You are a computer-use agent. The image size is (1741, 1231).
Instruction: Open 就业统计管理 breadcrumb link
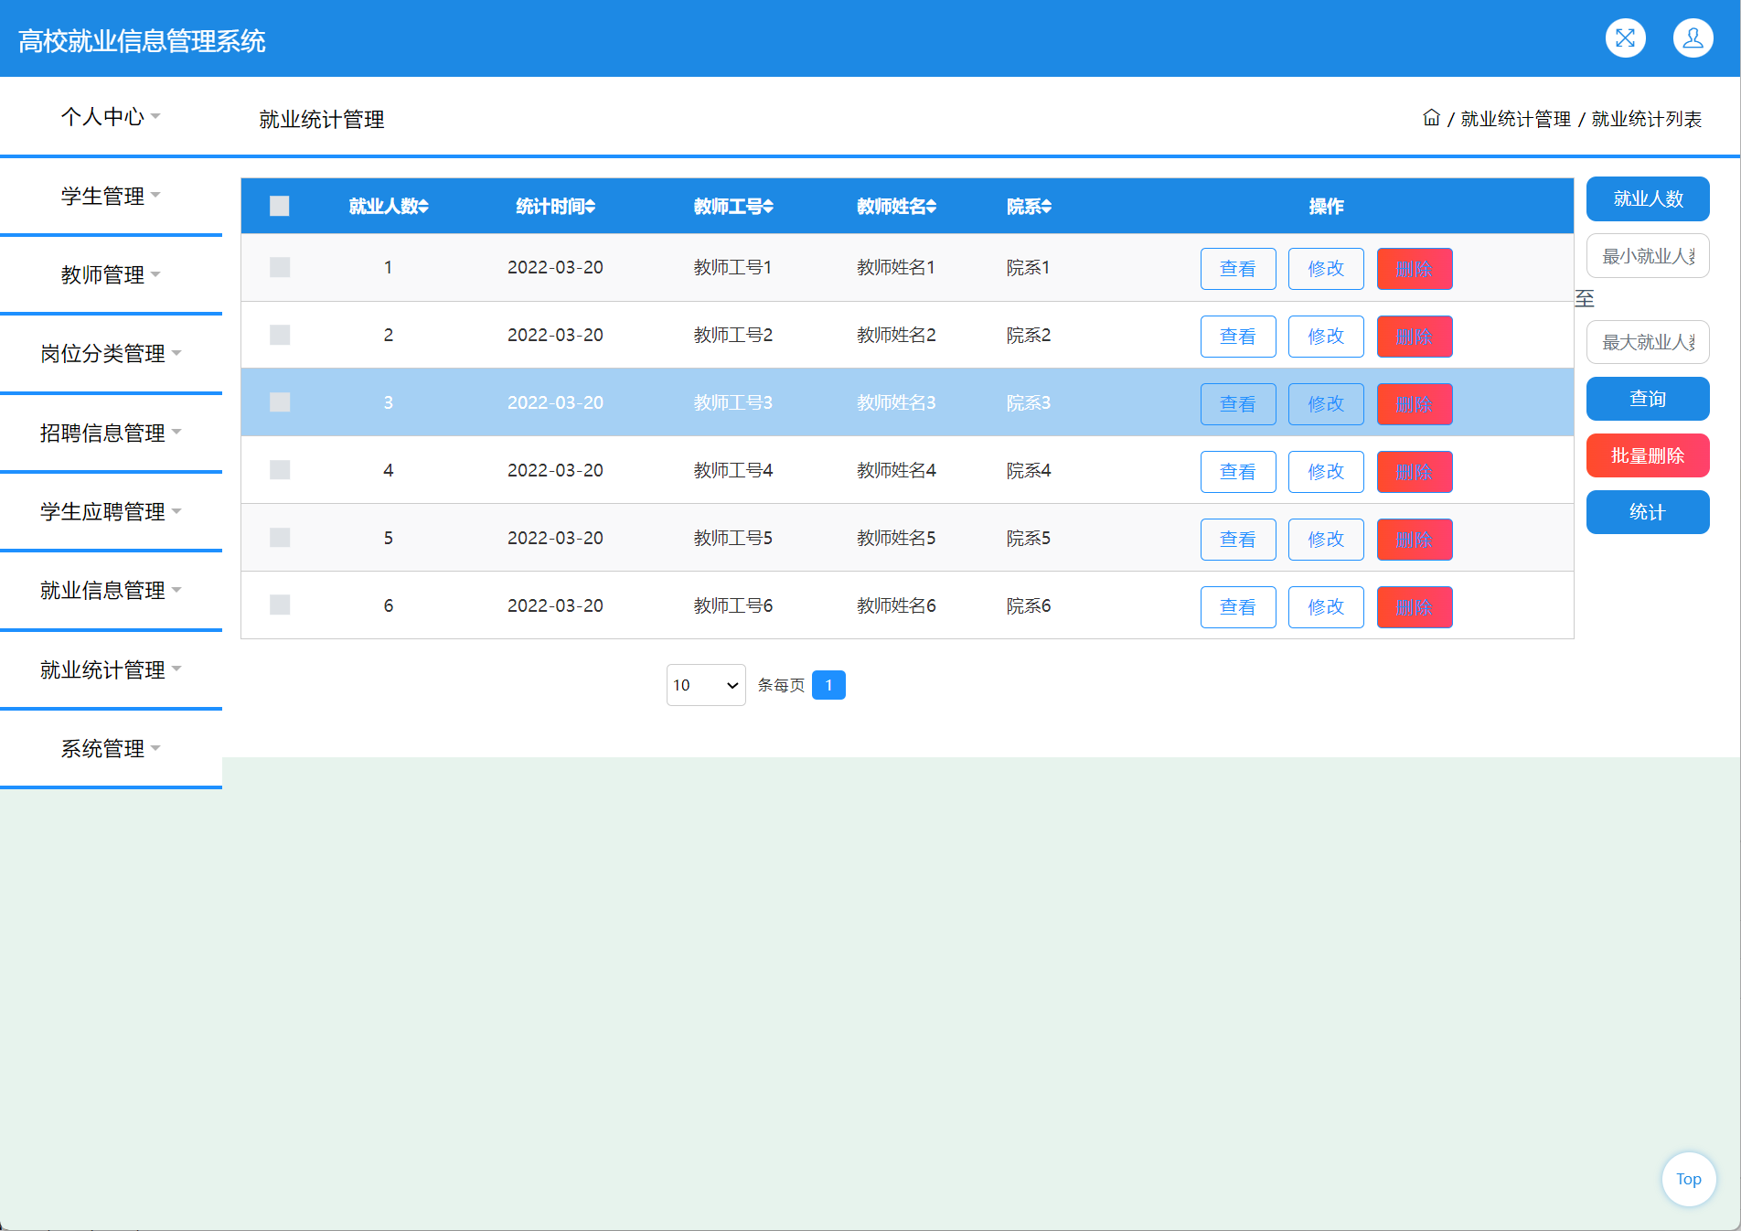1515,119
